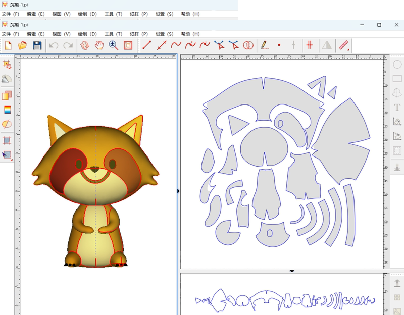Image resolution: width=404 pixels, height=315 pixels.
Task: Click the ellipse with slash icon in left sidebar
Action: [x=7, y=124]
